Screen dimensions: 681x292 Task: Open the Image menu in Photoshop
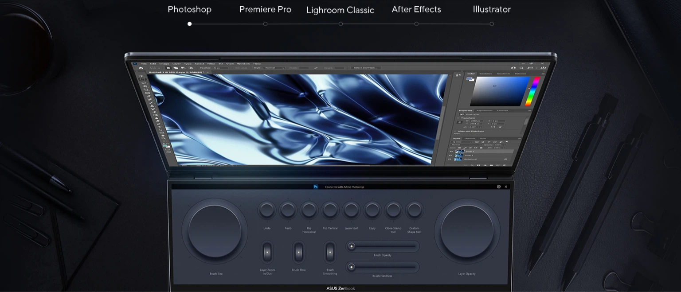point(164,64)
